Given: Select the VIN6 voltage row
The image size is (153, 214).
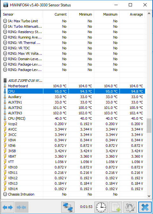Looking at the screenshot, I should 73,146.
